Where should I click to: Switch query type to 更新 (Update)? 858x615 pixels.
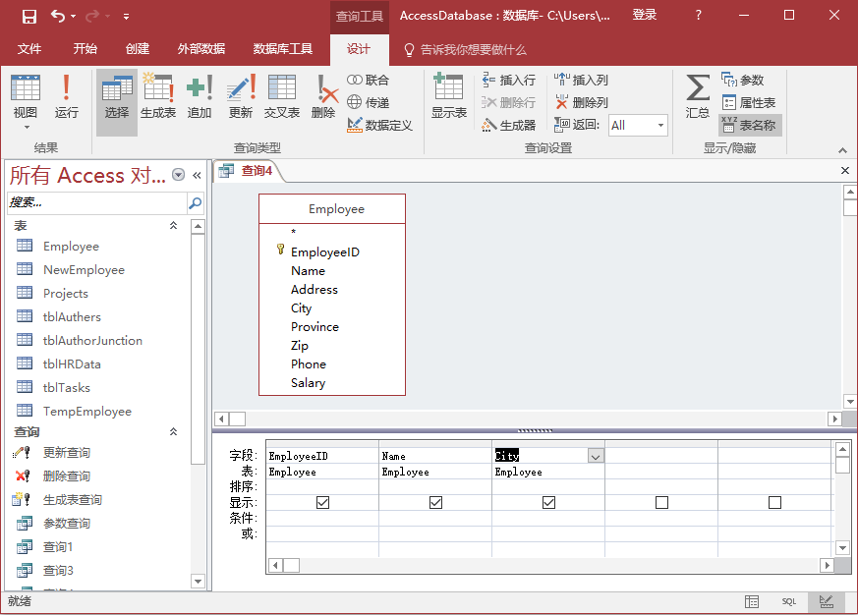[241, 97]
